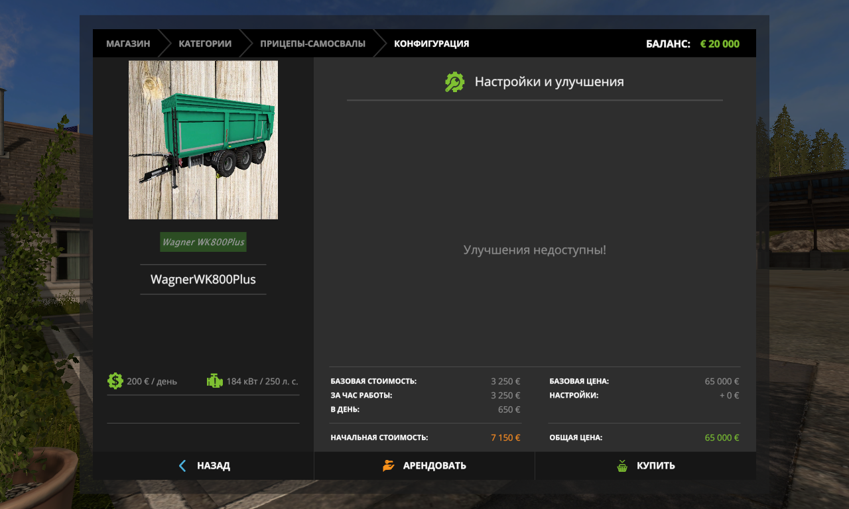Go to МАГАЗИН in the breadcrumb
This screenshot has height=509, width=849.
[x=128, y=44]
